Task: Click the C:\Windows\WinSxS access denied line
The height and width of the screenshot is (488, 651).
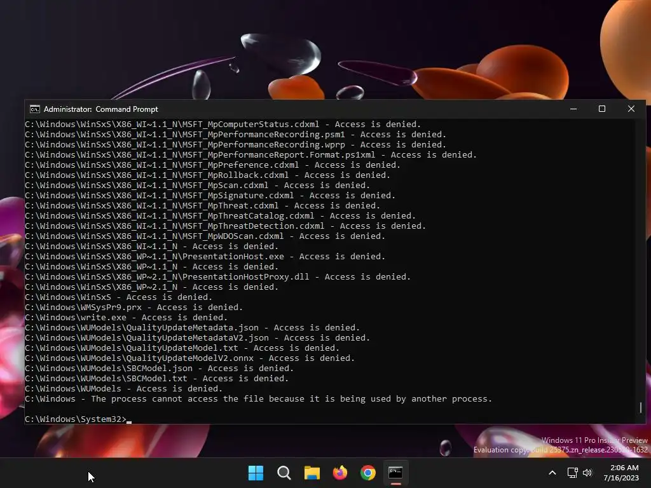Action: click(119, 297)
